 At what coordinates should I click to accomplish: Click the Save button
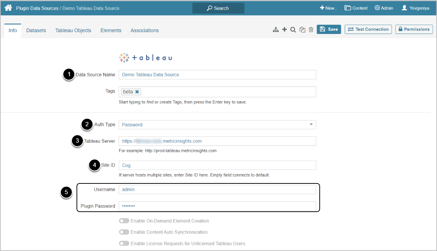coord(329,29)
